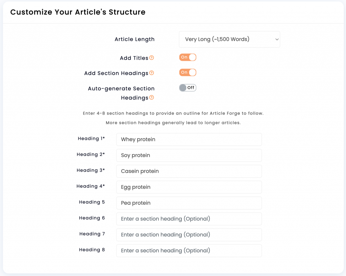This screenshot has height=276, width=346.
Task: Turn off the Add Titles toggle
Action: tap(188, 57)
